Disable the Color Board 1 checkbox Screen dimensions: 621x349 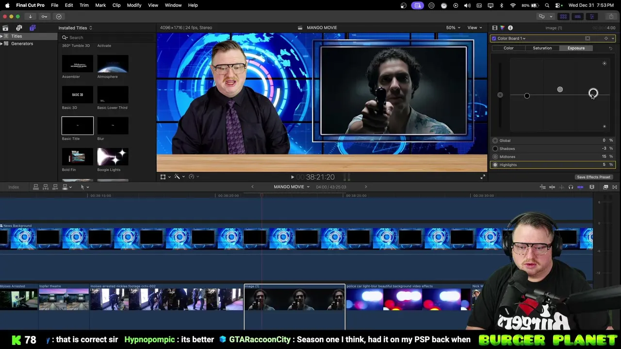[494, 38]
